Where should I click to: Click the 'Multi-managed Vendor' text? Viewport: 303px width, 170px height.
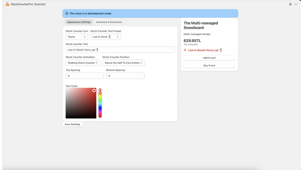(197, 34)
